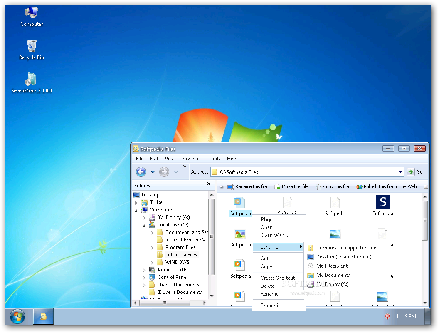Viewport: 439px width, 333px height.
Task: Click the Start orb button
Action: click(x=17, y=317)
